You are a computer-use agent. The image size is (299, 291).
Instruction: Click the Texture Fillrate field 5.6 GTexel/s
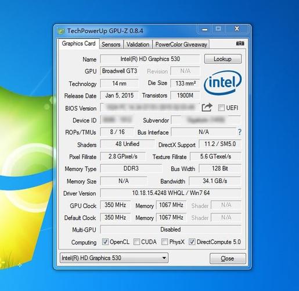tap(215, 157)
